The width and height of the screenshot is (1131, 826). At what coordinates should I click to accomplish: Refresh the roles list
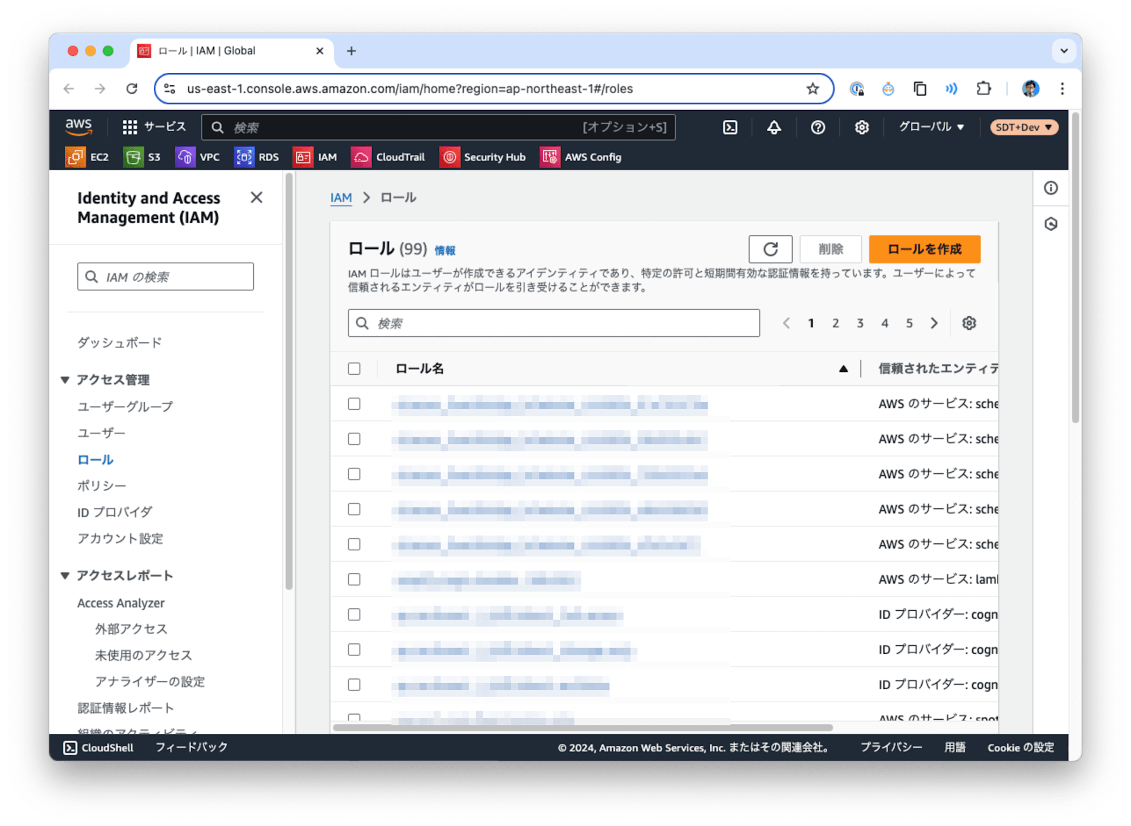[770, 249]
